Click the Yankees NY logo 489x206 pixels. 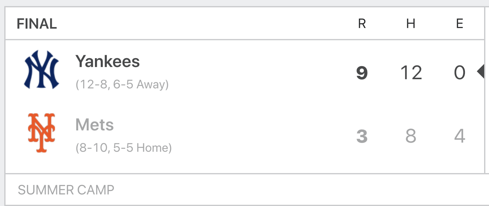coord(42,70)
